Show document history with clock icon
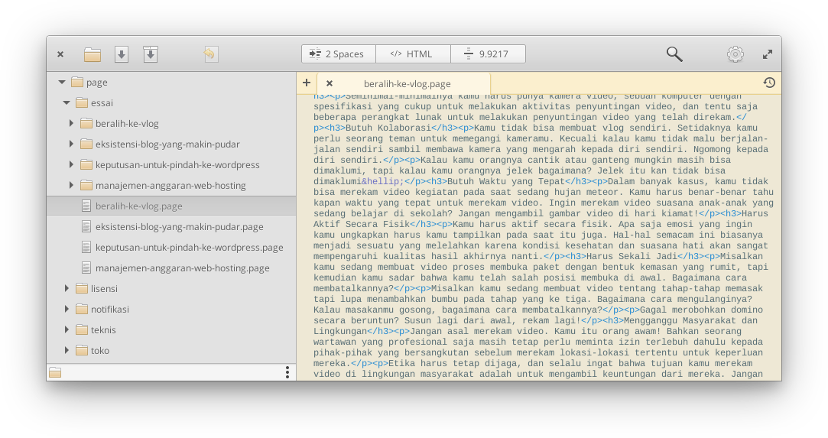 coord(769,83)
